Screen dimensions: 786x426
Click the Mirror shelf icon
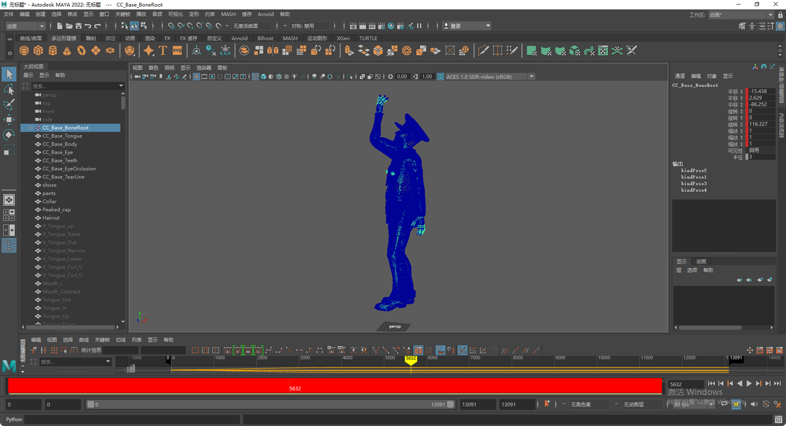[x=273, y=51]
